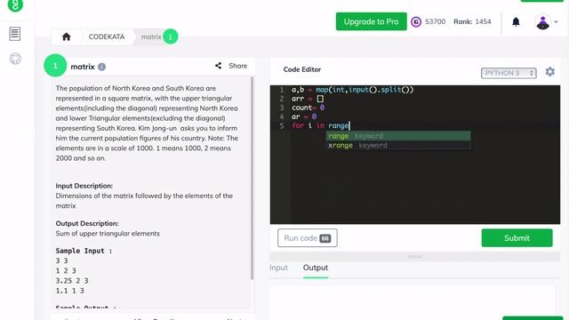This screenshot has height=320, width=569.
Task: Click the geek coins icon
Action: [416, 21]
